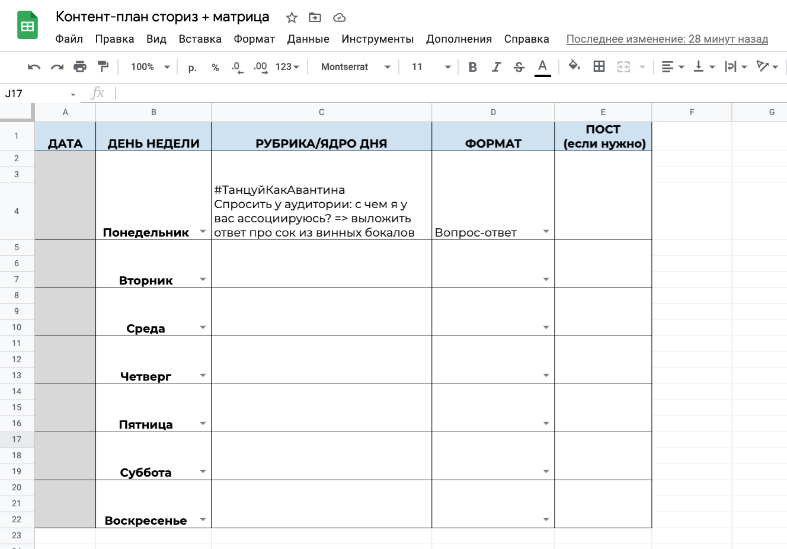Select the ПОСТ (если нужно) header cell
The image size is (787, 549).
pos(603,136)
